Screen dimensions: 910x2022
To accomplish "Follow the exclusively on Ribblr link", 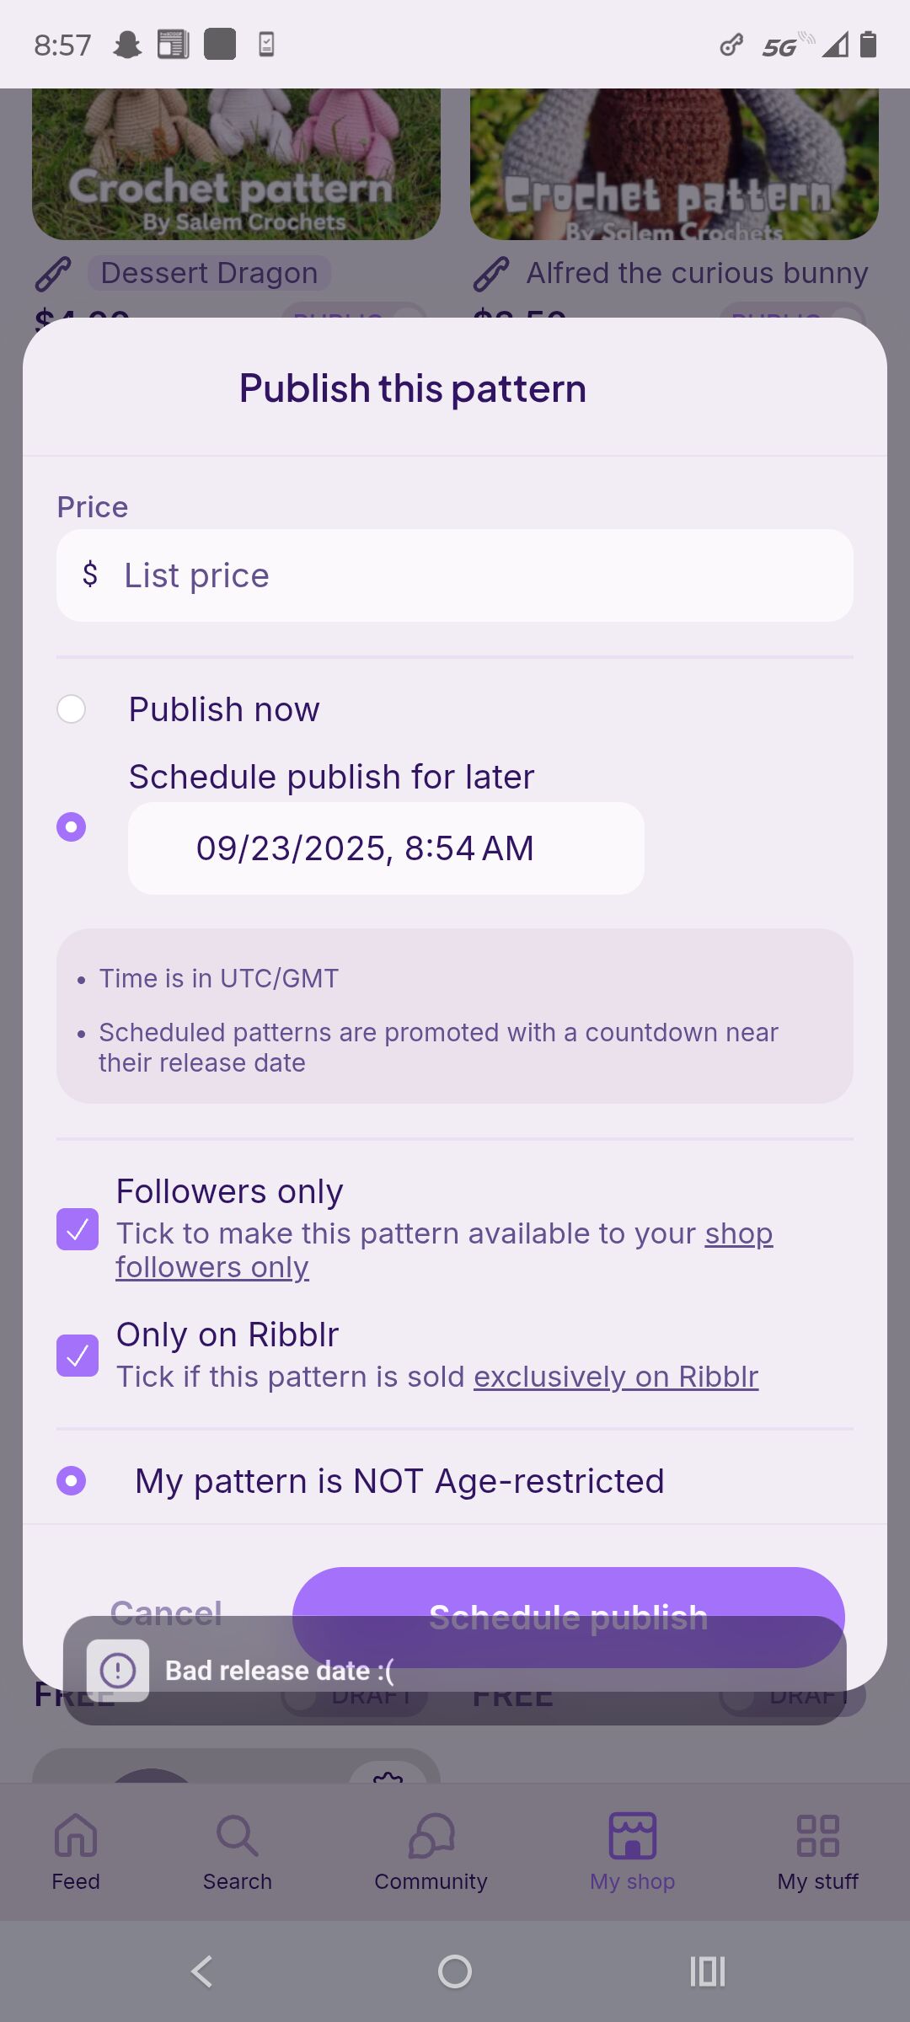I will click(616, 1377).
